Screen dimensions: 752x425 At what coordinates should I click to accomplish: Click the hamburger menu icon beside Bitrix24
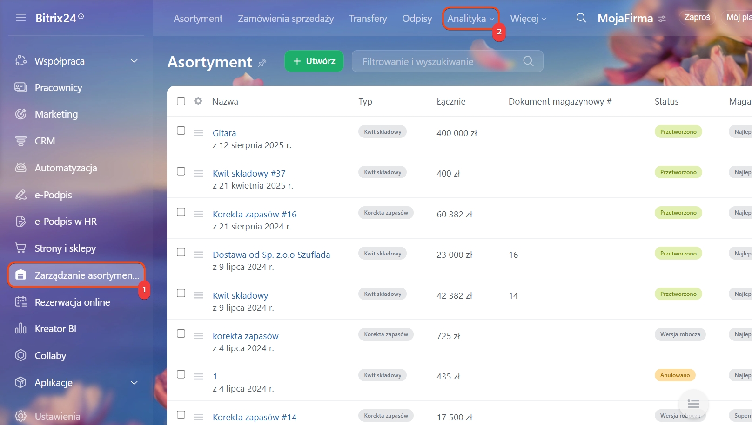click(20, 18)
